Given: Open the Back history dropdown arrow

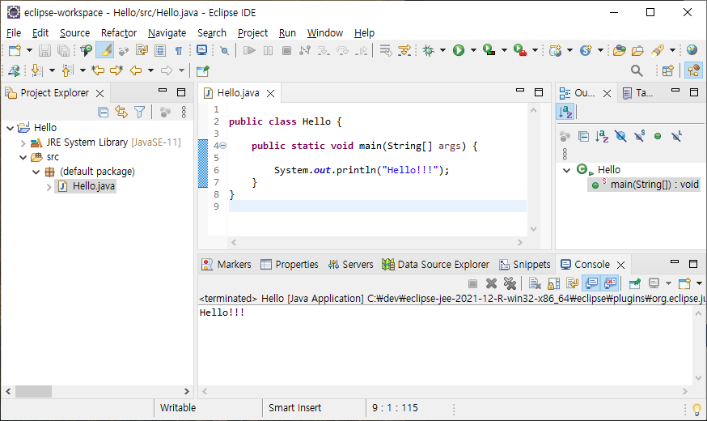Looking at the screenshot, I should coord(150,70).
